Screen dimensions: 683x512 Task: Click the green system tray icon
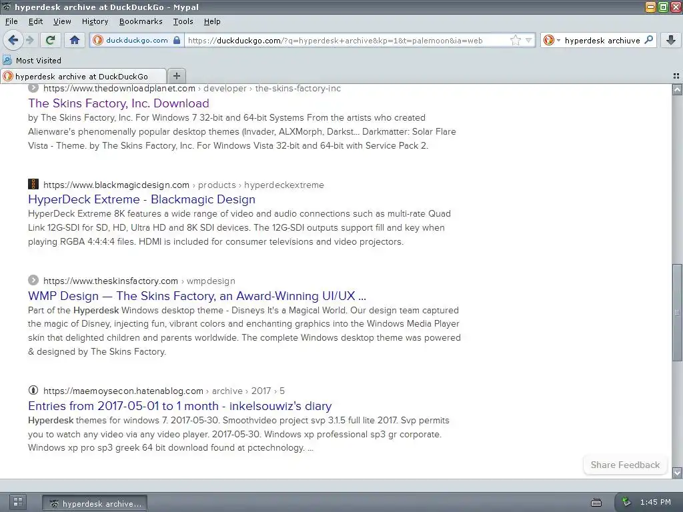[x=626, y=502]
